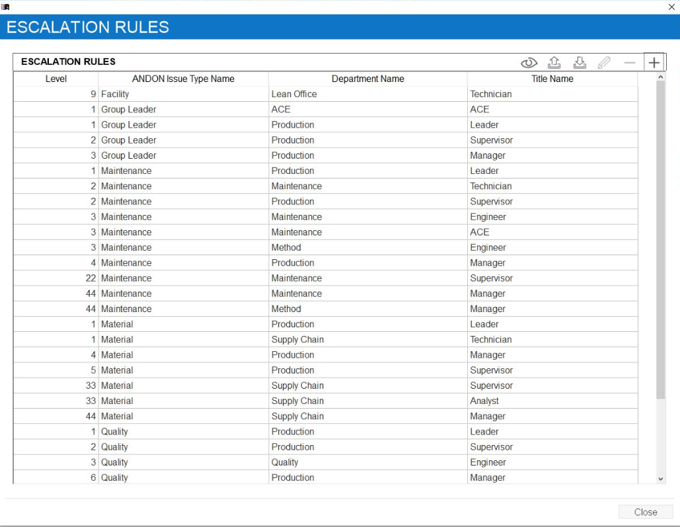680x527 pixels.
Task: Click the Department Name column header
Action: [x=367, y=79]
